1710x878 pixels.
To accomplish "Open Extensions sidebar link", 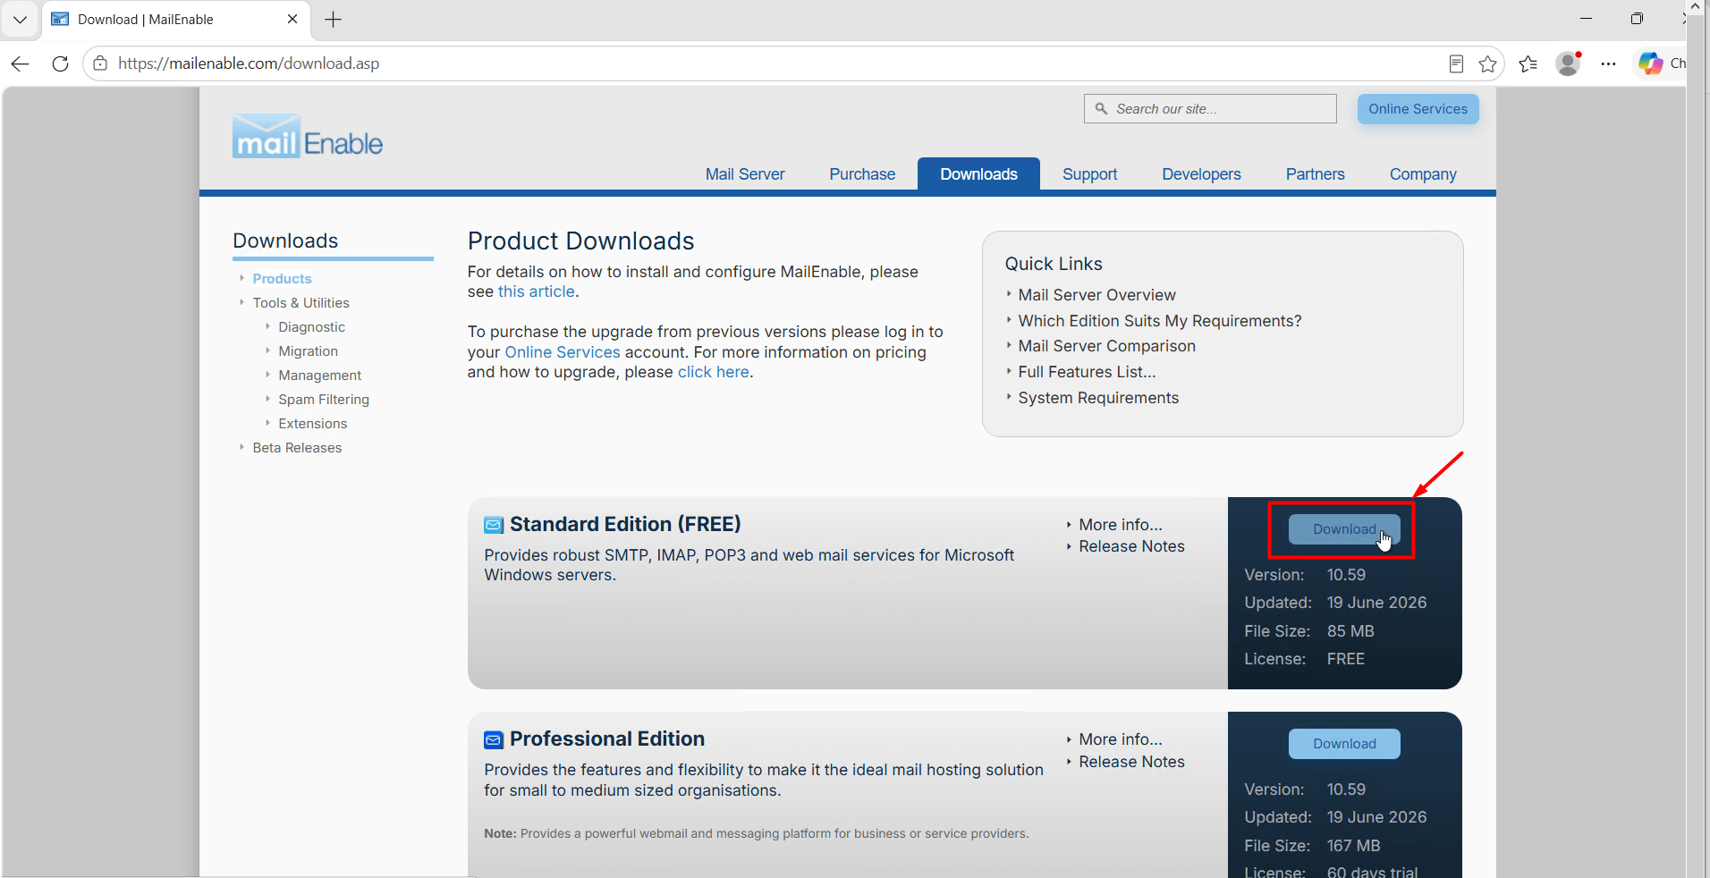I will 312,424.
